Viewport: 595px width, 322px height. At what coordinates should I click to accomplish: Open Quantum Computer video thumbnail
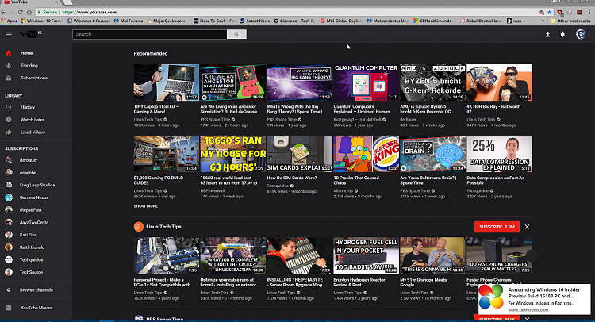pyautogui.click(x=367, y=82)
